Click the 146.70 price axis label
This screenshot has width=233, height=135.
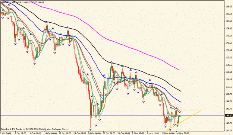pyautogui.click(x=229, y=109)
